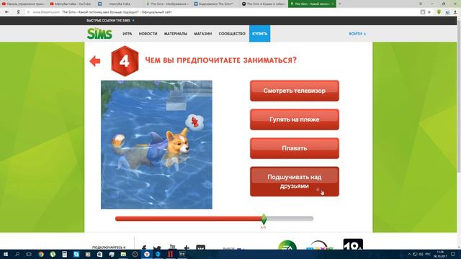Open taskbar search magnifier
The width and height of the screenshot is (461, 259).
coord(17,254)
